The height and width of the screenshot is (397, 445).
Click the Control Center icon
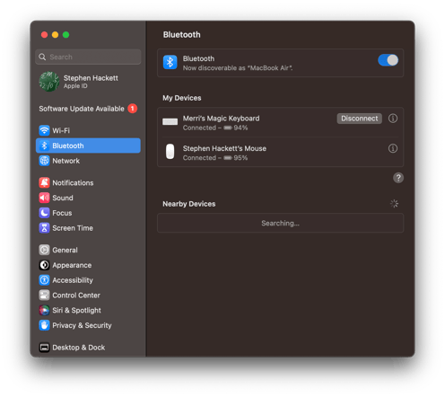(x=44, y=296)
